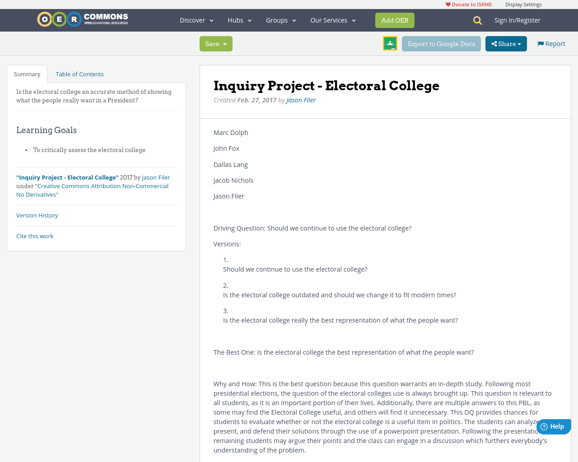Open the Share dropdown menu

tap(506, 43)
